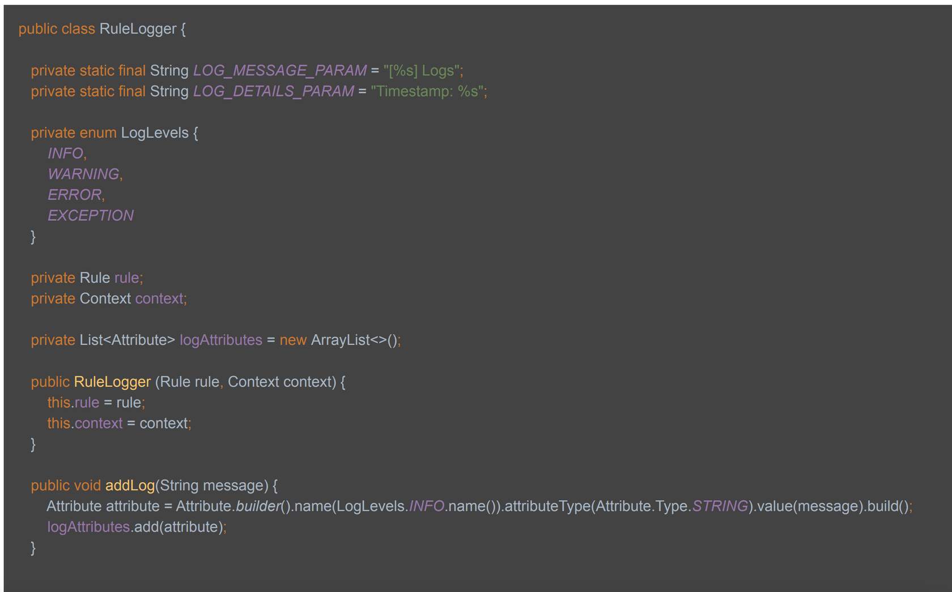Click the List<Attribute> type declaration
The image size is (952, 592).
[x=127, y=340]
